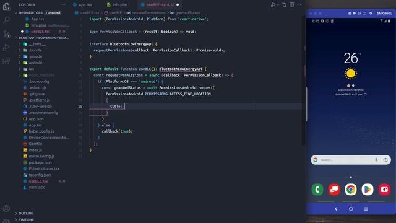Open the Search view in activity bar
Image resolution: width=396 pixels, height=223 pixels.
[x=6, y=20]
